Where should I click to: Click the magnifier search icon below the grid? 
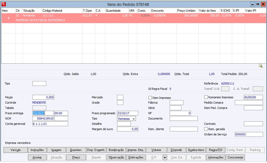click(261, 66)
